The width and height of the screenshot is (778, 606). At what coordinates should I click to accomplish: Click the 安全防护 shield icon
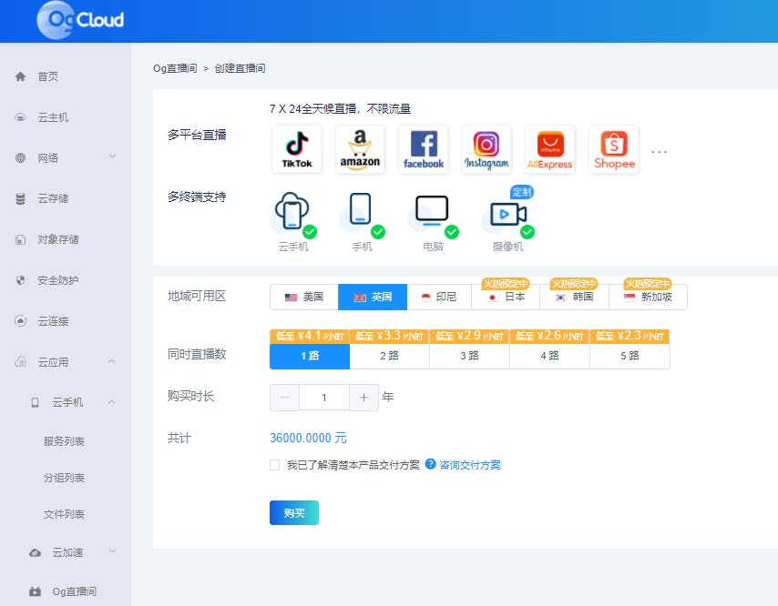click(20, 280)
